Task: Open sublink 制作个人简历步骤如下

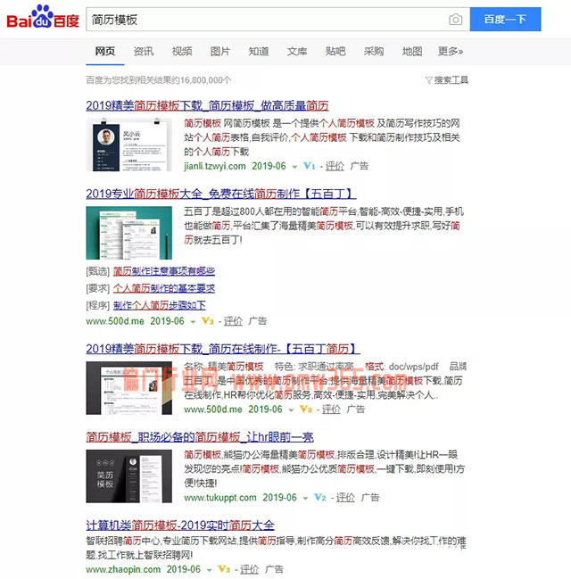Action: [160, 305]
